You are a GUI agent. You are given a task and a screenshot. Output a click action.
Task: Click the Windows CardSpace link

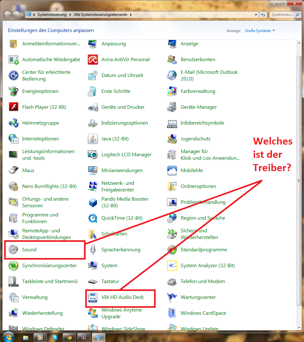(203, 313)
